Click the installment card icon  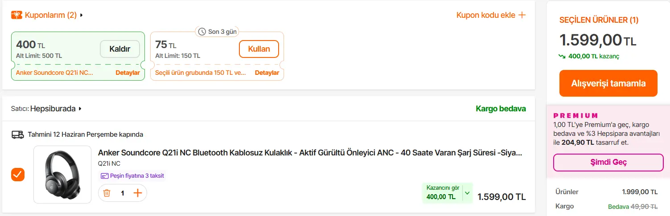pyautogui.click(x=105, y=176)
